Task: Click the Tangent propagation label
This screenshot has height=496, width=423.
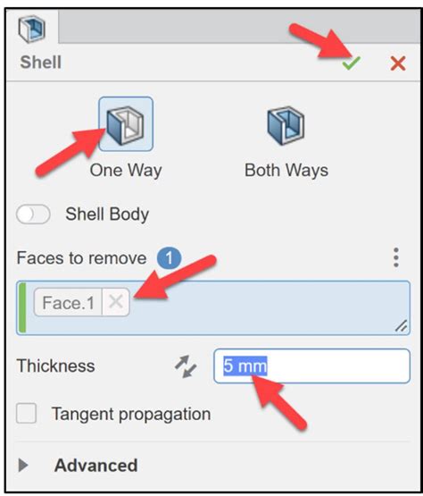Action: coord(131,414)
